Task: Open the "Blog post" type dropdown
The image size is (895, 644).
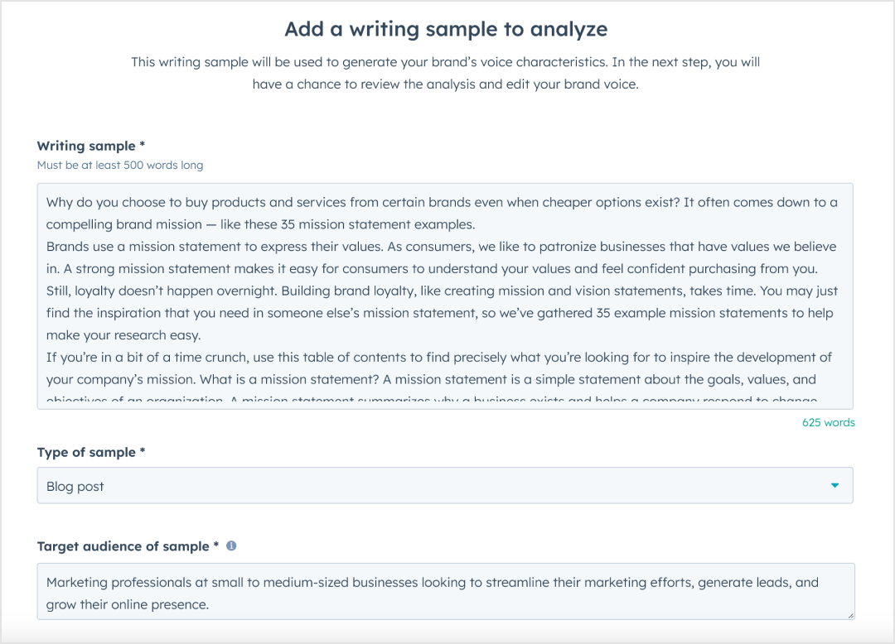Action: tap(444, 486)
